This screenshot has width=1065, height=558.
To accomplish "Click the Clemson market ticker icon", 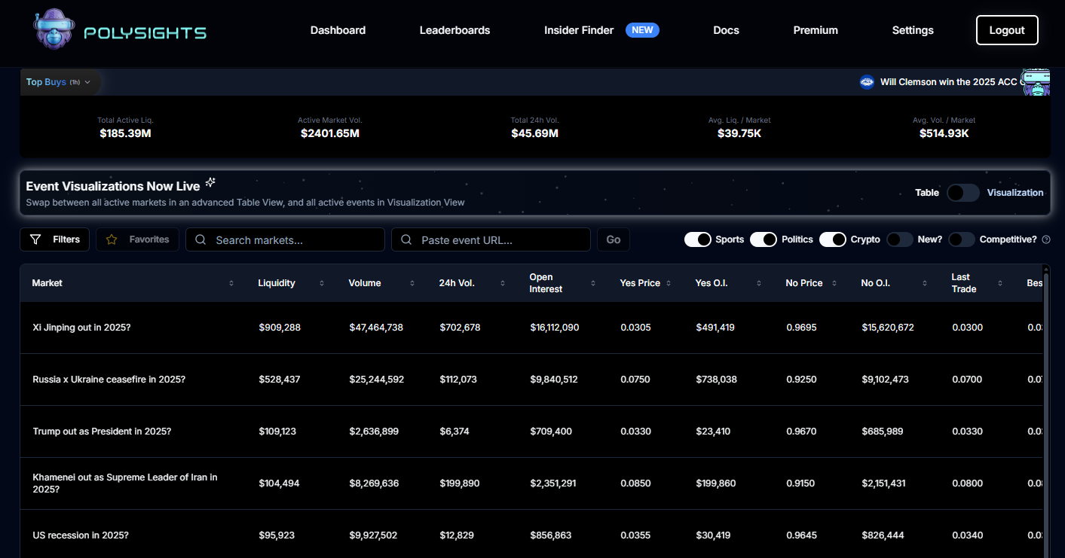I will click(867, 82).
